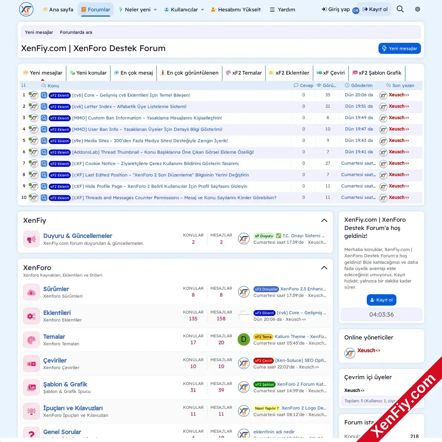Click the sort order icon in table header
Screen dimensions: 442x442
tap(23, 85)
